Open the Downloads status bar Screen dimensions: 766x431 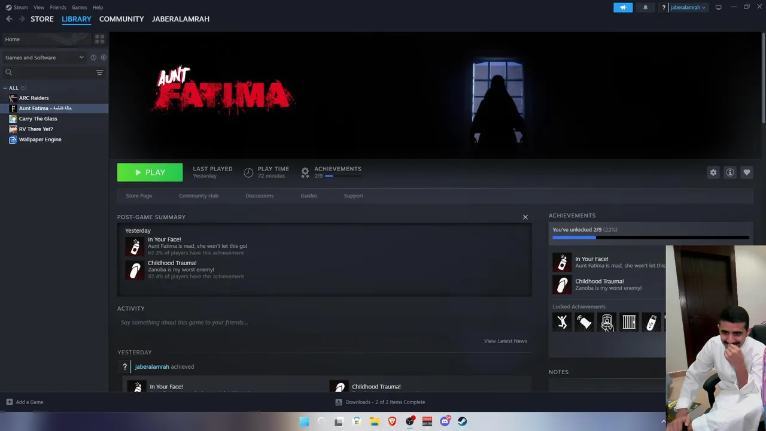pos(380,402)
